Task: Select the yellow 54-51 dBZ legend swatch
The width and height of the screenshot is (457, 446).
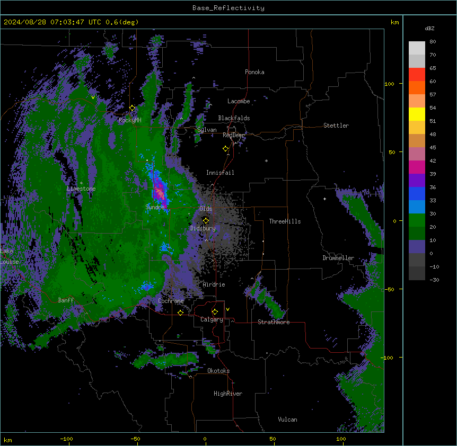Action: (417, 114)
